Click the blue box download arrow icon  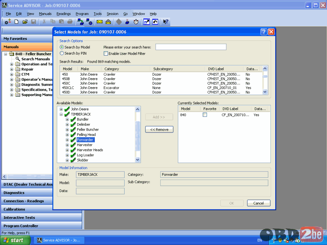127,22
